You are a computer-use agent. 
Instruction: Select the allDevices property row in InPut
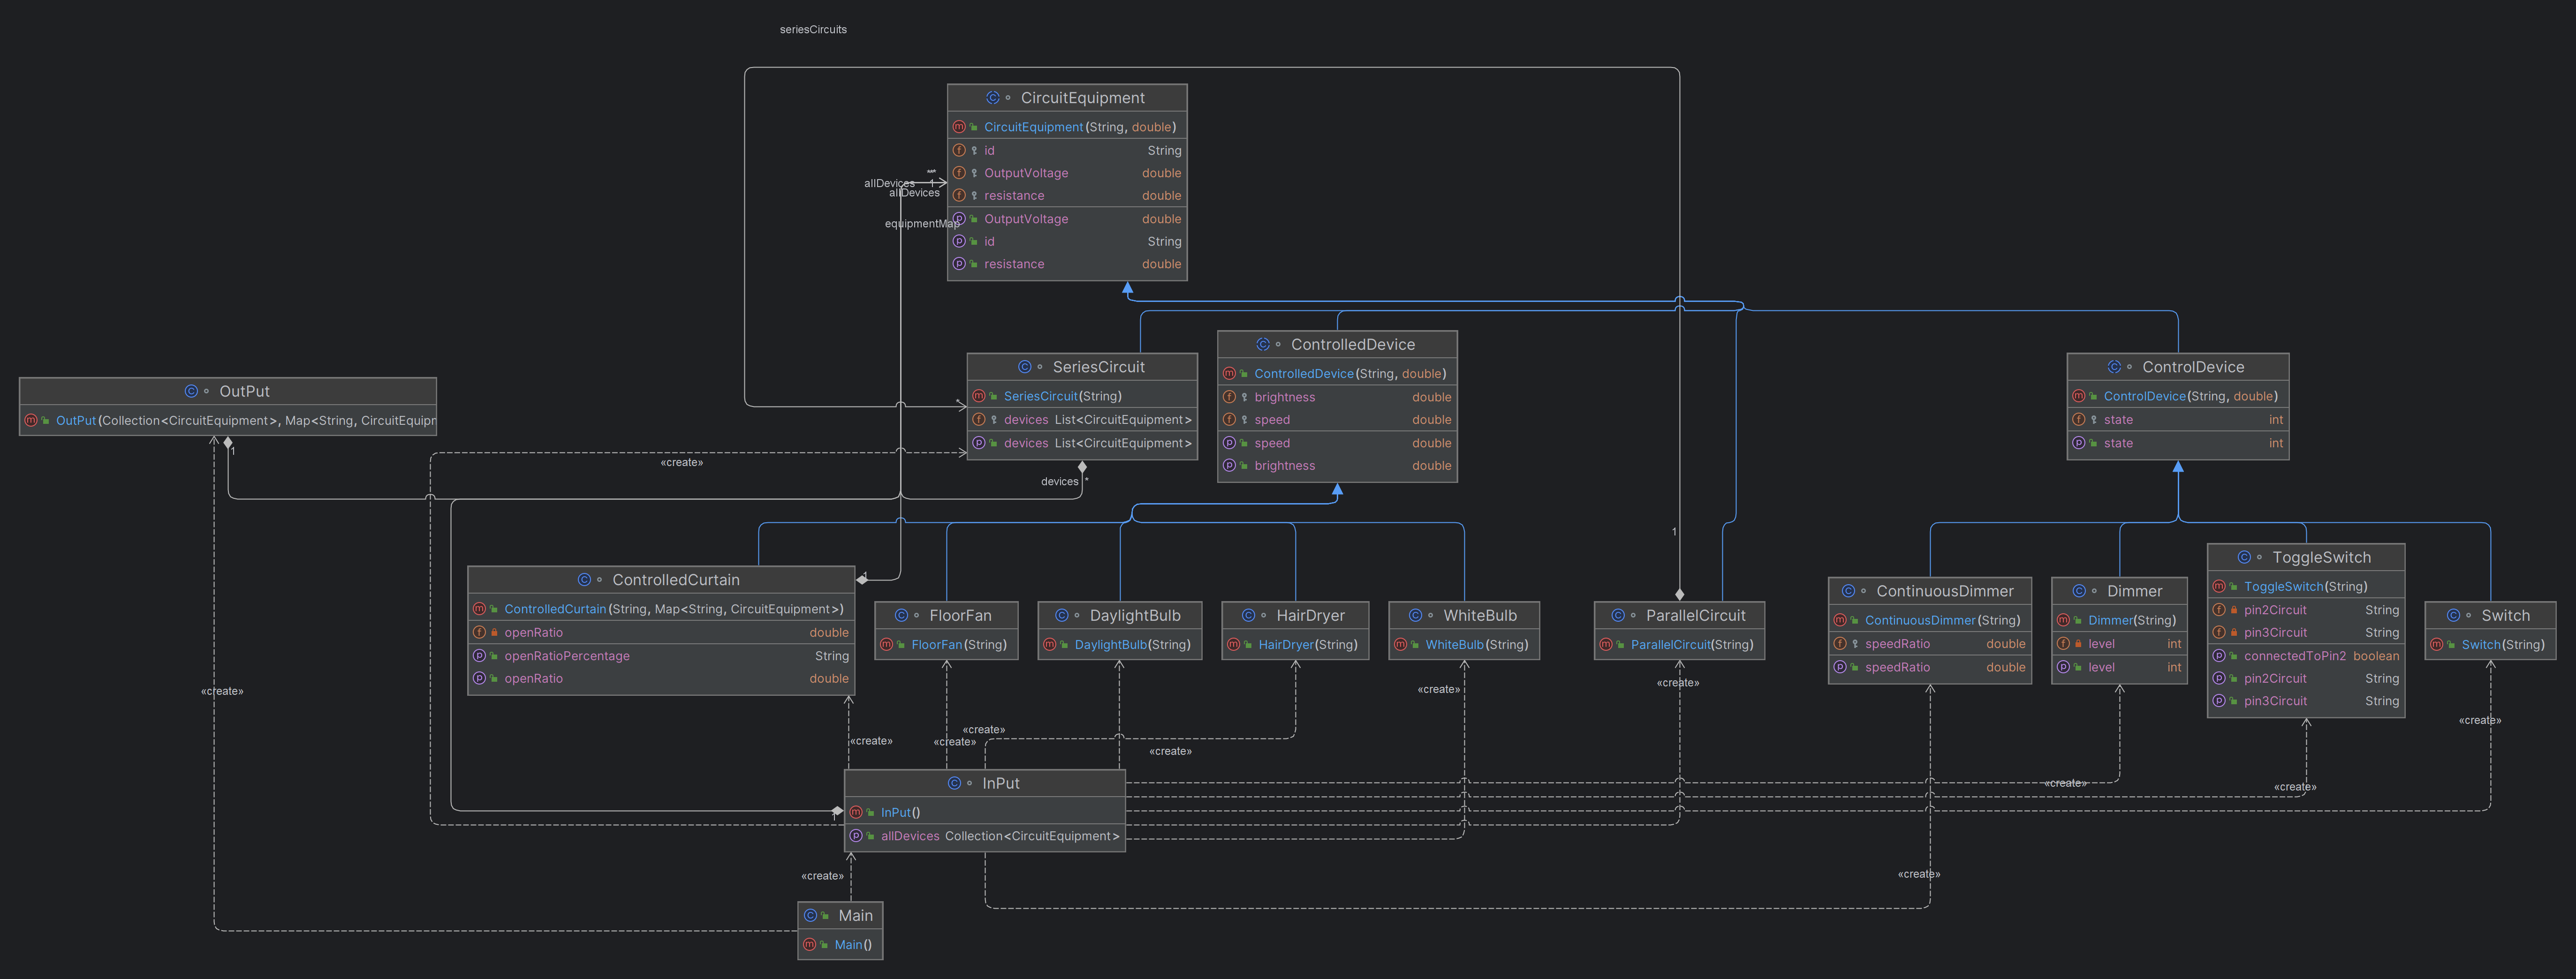[x=985, y=836]
